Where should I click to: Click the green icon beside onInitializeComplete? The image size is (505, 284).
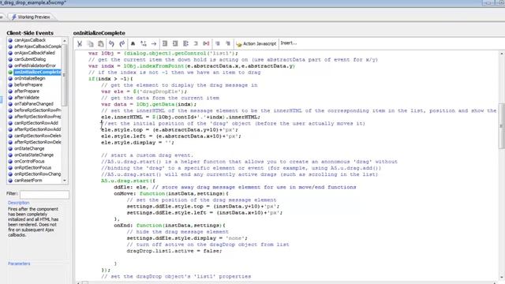point(10,72)
